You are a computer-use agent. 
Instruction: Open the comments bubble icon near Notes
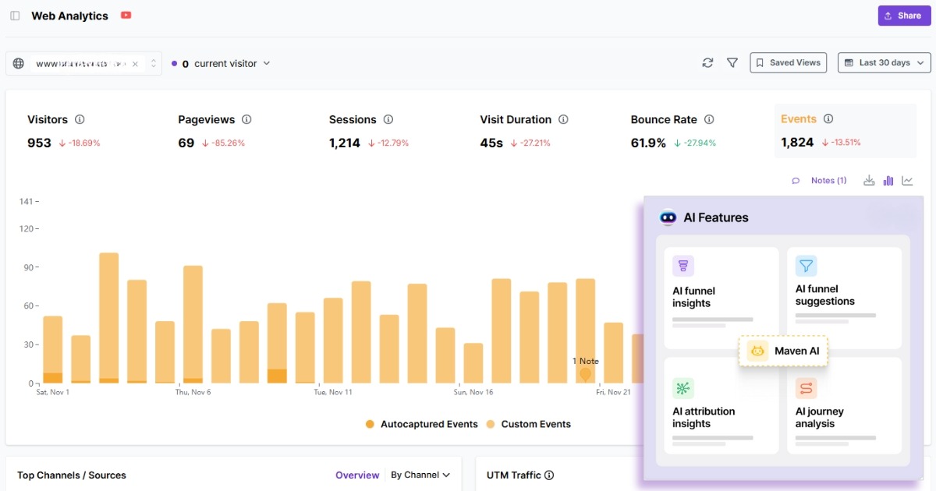796,180
